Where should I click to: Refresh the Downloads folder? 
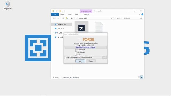pos(114,18)
